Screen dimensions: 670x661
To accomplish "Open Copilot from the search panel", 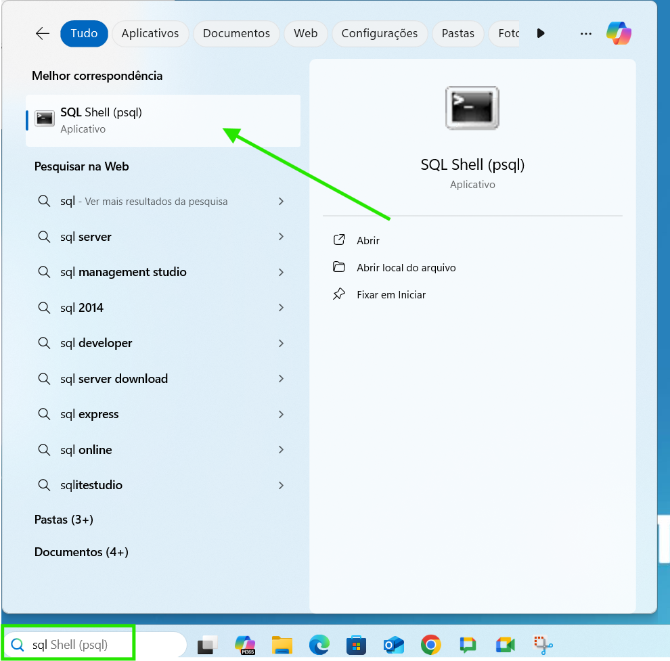I will point(619,33).
